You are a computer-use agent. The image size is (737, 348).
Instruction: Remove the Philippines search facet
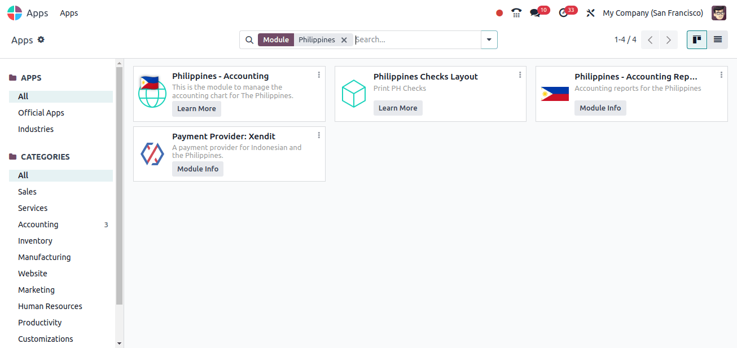(x=344, y=40)
